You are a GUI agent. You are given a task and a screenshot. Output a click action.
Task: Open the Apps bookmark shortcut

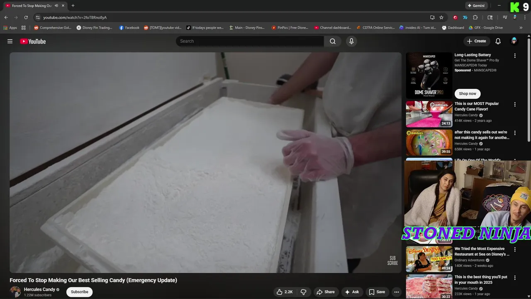click(10, 28)
